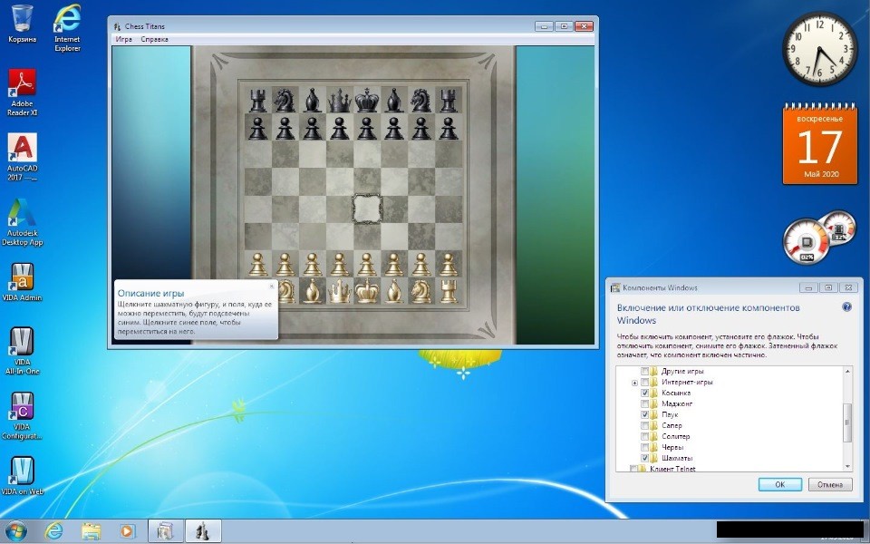Select the Клиент Telnet list item
Screen dimensions: 870x544
tap(672, 469)
